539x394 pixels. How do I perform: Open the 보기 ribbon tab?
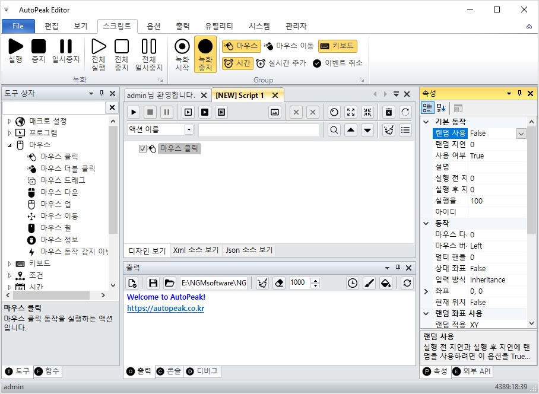(x=81, y=26)
